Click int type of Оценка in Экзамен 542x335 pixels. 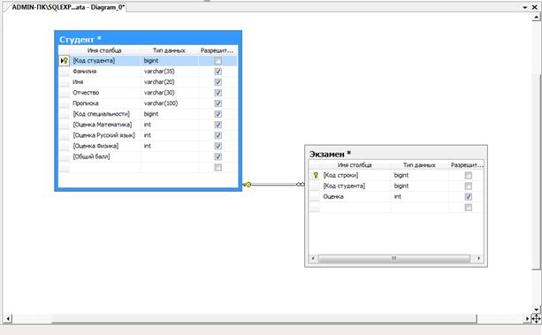(x=420, y=197)
